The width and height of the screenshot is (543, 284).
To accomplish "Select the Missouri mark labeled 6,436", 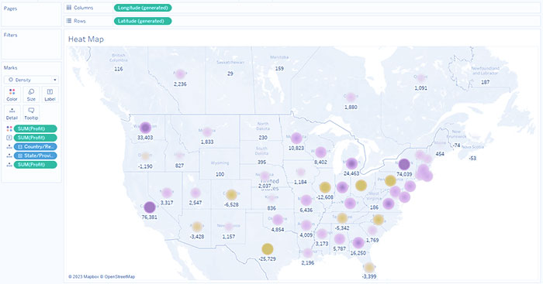I will click(x=306, y=200).
